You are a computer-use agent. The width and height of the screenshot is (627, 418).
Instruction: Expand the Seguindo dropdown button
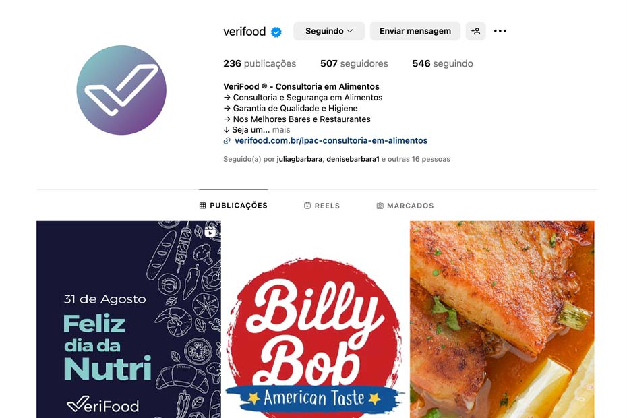(x=329, y=31)
